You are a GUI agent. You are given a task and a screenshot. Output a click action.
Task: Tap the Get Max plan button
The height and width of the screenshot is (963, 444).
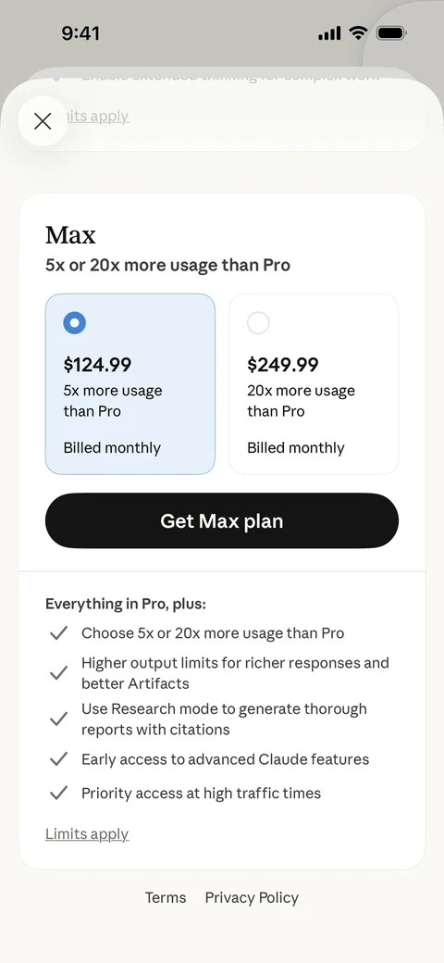coord(222,520)
